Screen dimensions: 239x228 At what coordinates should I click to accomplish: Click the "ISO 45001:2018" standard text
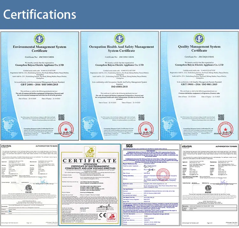pyautogui.click(x=119, y=87)
